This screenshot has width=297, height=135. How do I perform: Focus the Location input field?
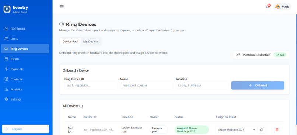202,85
